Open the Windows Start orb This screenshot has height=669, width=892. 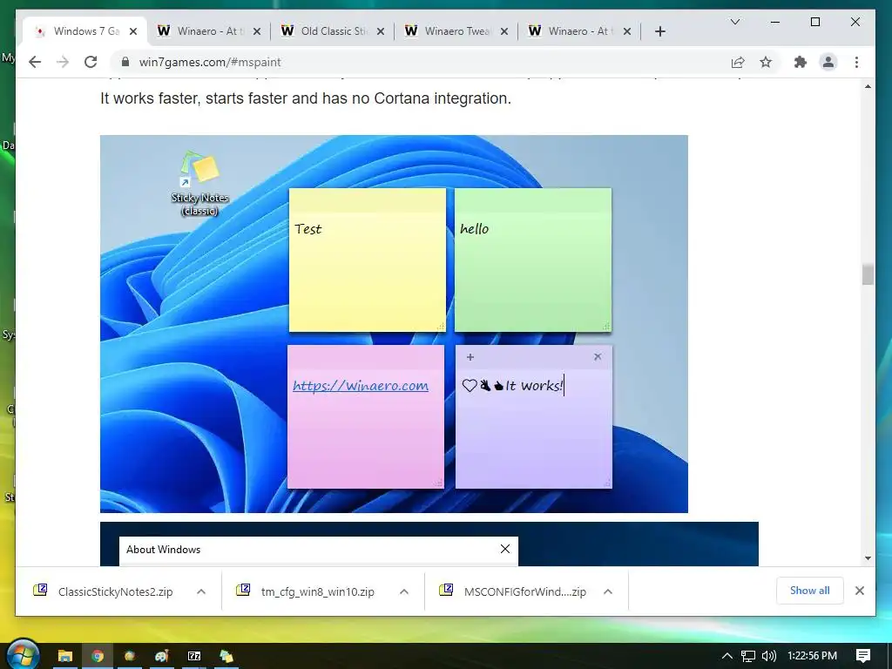point(24,655)
